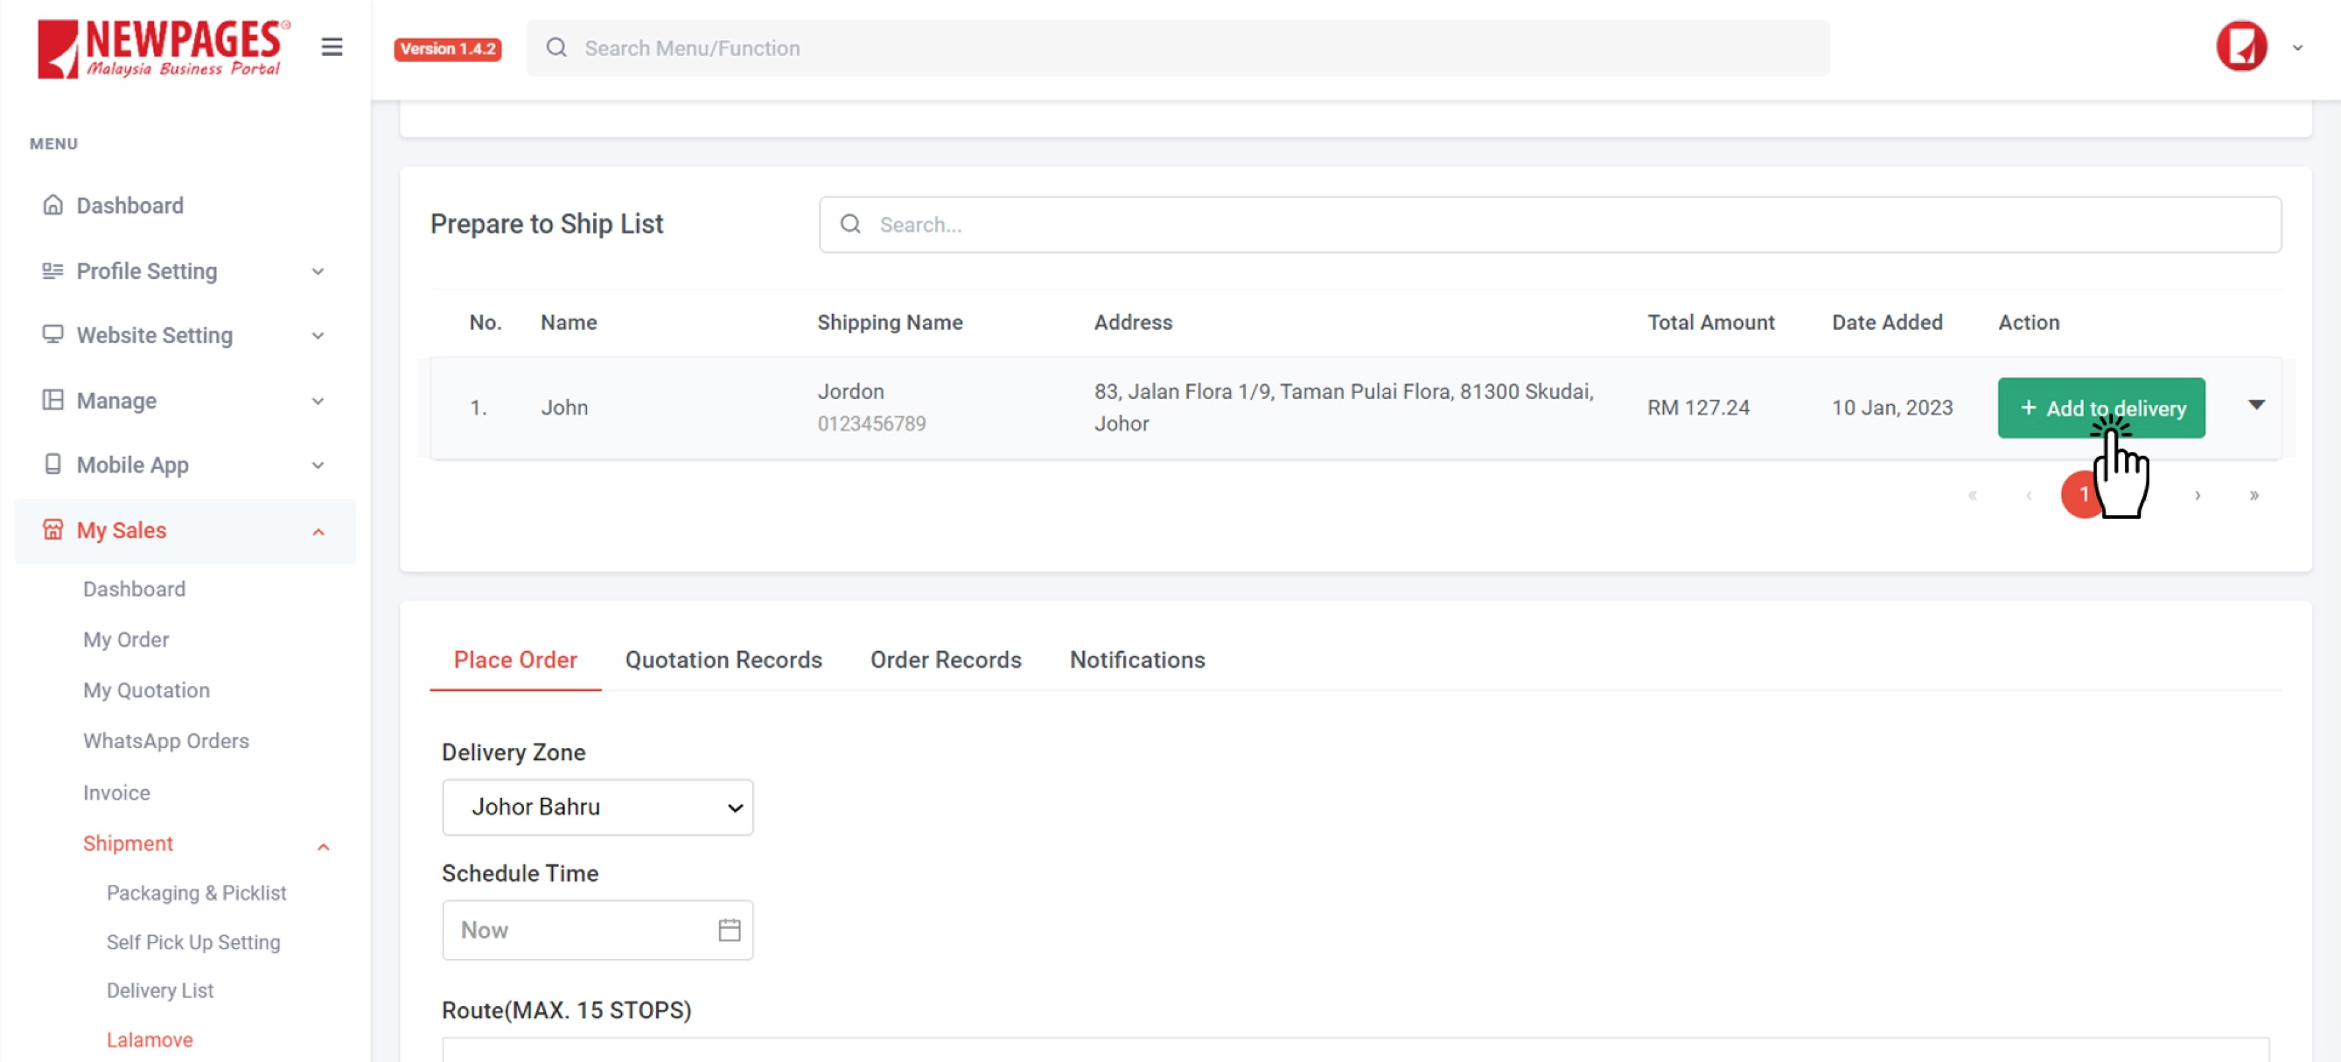Open WhatsApp Orders menu item

tap(165, 741)
